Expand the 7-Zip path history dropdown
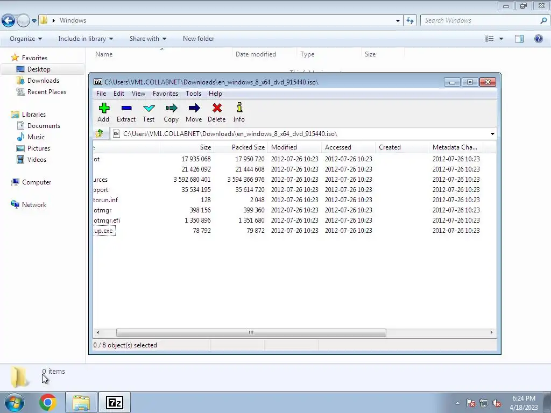 point(492,134)
